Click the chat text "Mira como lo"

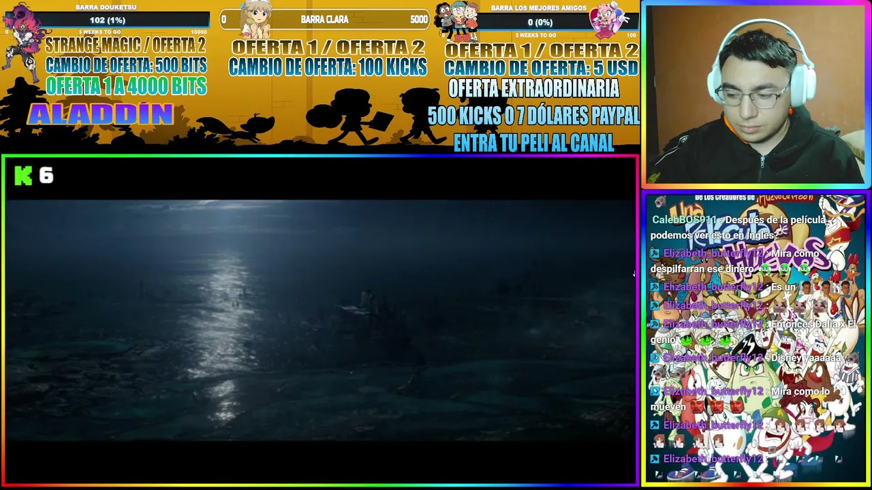click(800, 391)
